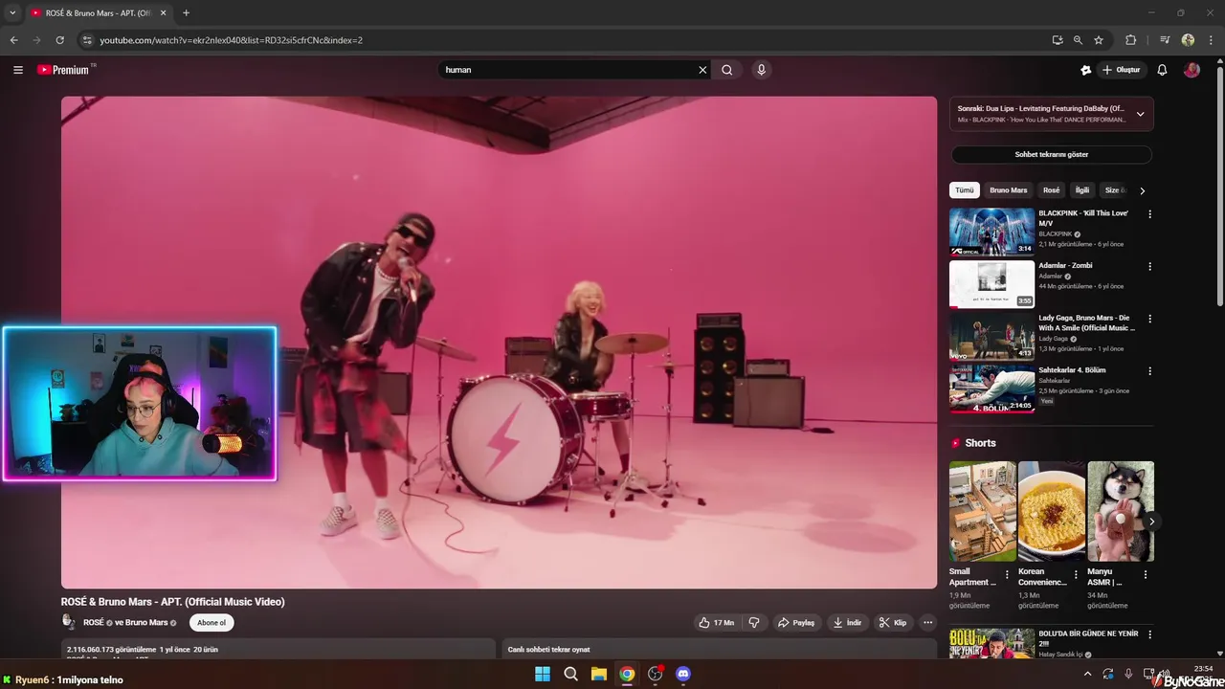Image resolution: width=1225 pixels, height=689 pixels.
Task: Open the YouTube account avatar menu
Action: pyautogui.click(x=1192, y=70)
